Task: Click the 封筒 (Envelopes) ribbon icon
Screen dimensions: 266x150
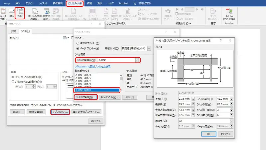Action: (x=12, y=13)
